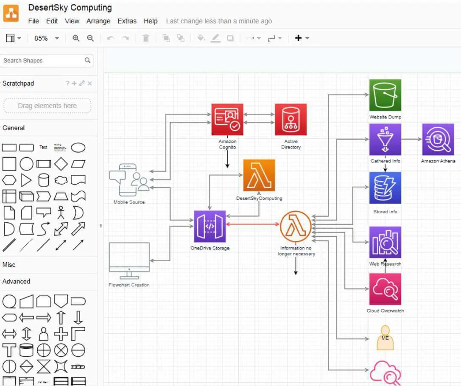This screenshot has width=461, height=386.
Task: Click the Information no longer necessary Lambda node
Action: tap(296, 227)
